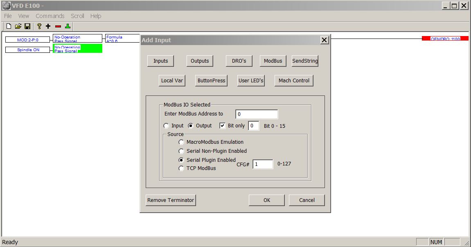Click the CFG# input field

263,164
